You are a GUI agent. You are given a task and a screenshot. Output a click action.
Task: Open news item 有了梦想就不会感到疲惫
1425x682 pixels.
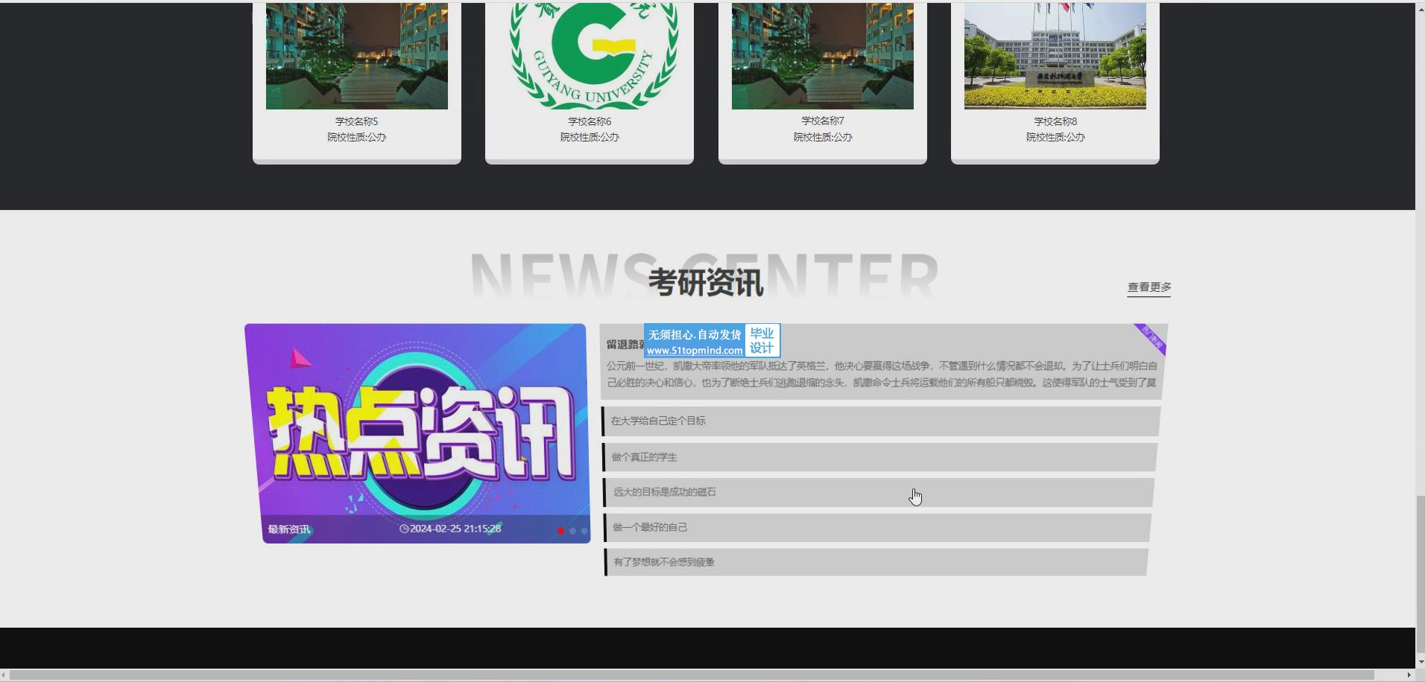[876, 562]
